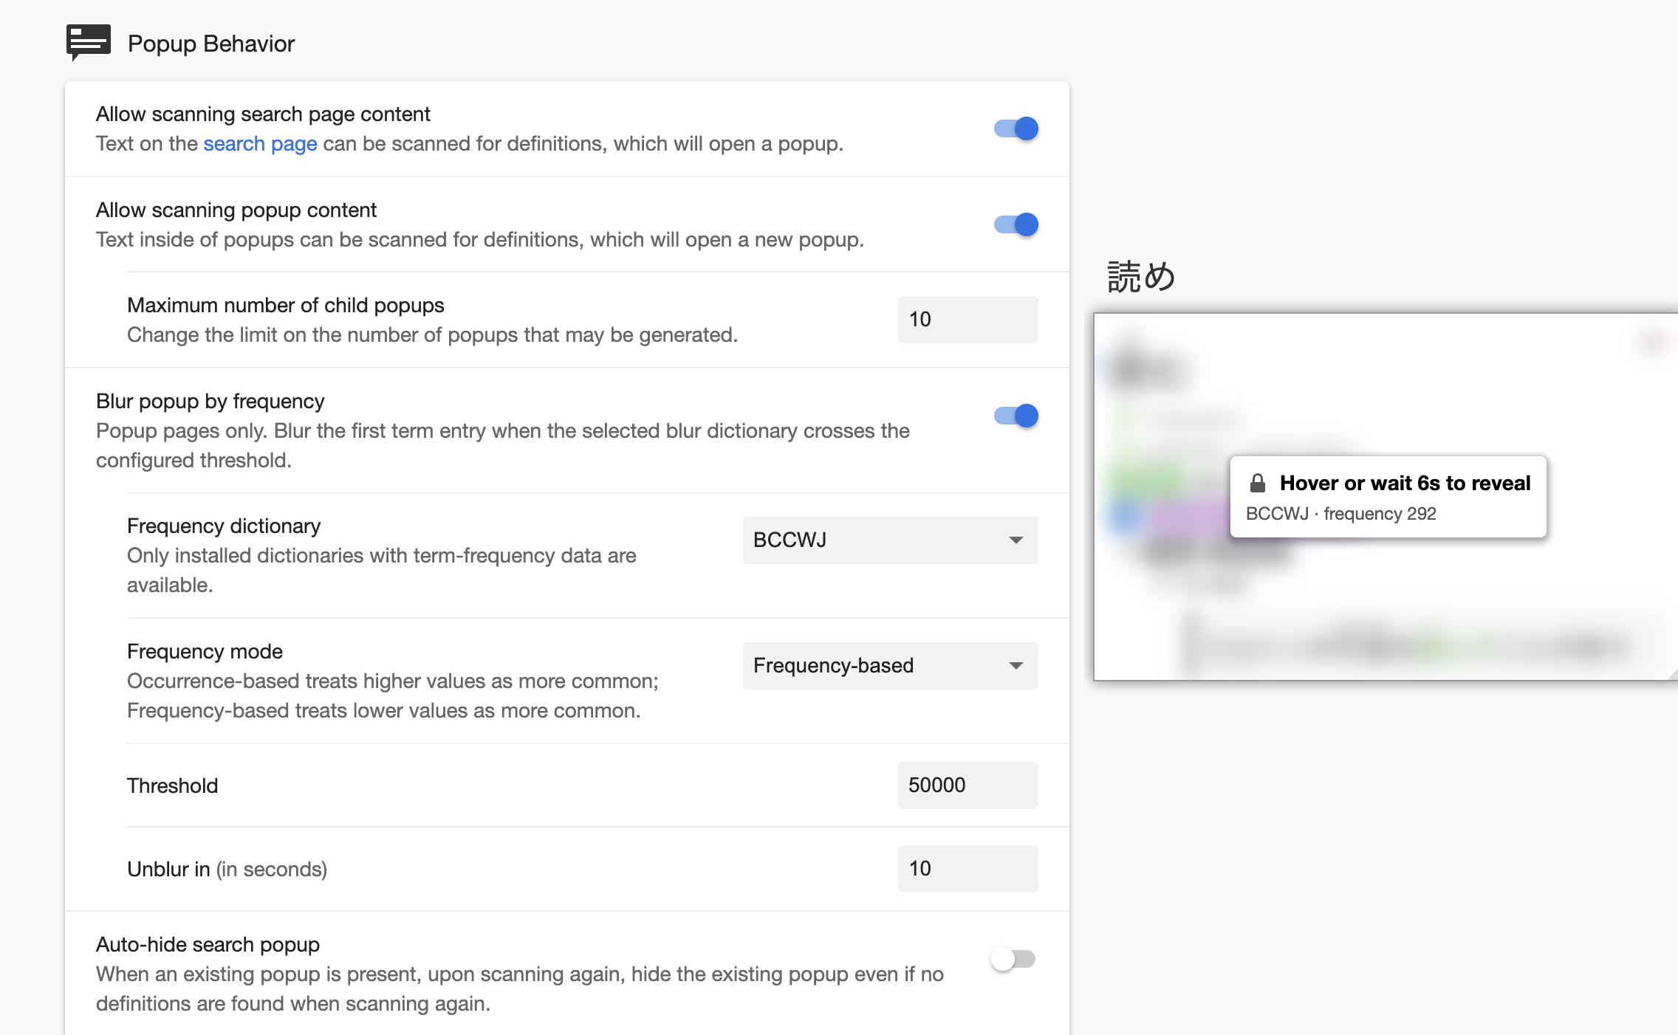Click the Frequency mode dropdown arrow
This screenshot has width=1678, height=1035.
pyautogui.click(x=1016, y=666)
